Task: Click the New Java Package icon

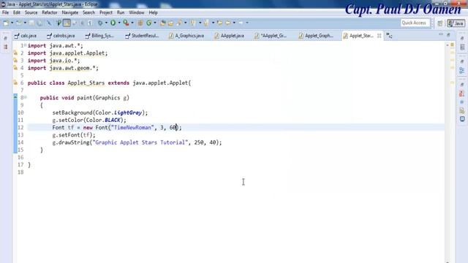Action: point(140,23)
